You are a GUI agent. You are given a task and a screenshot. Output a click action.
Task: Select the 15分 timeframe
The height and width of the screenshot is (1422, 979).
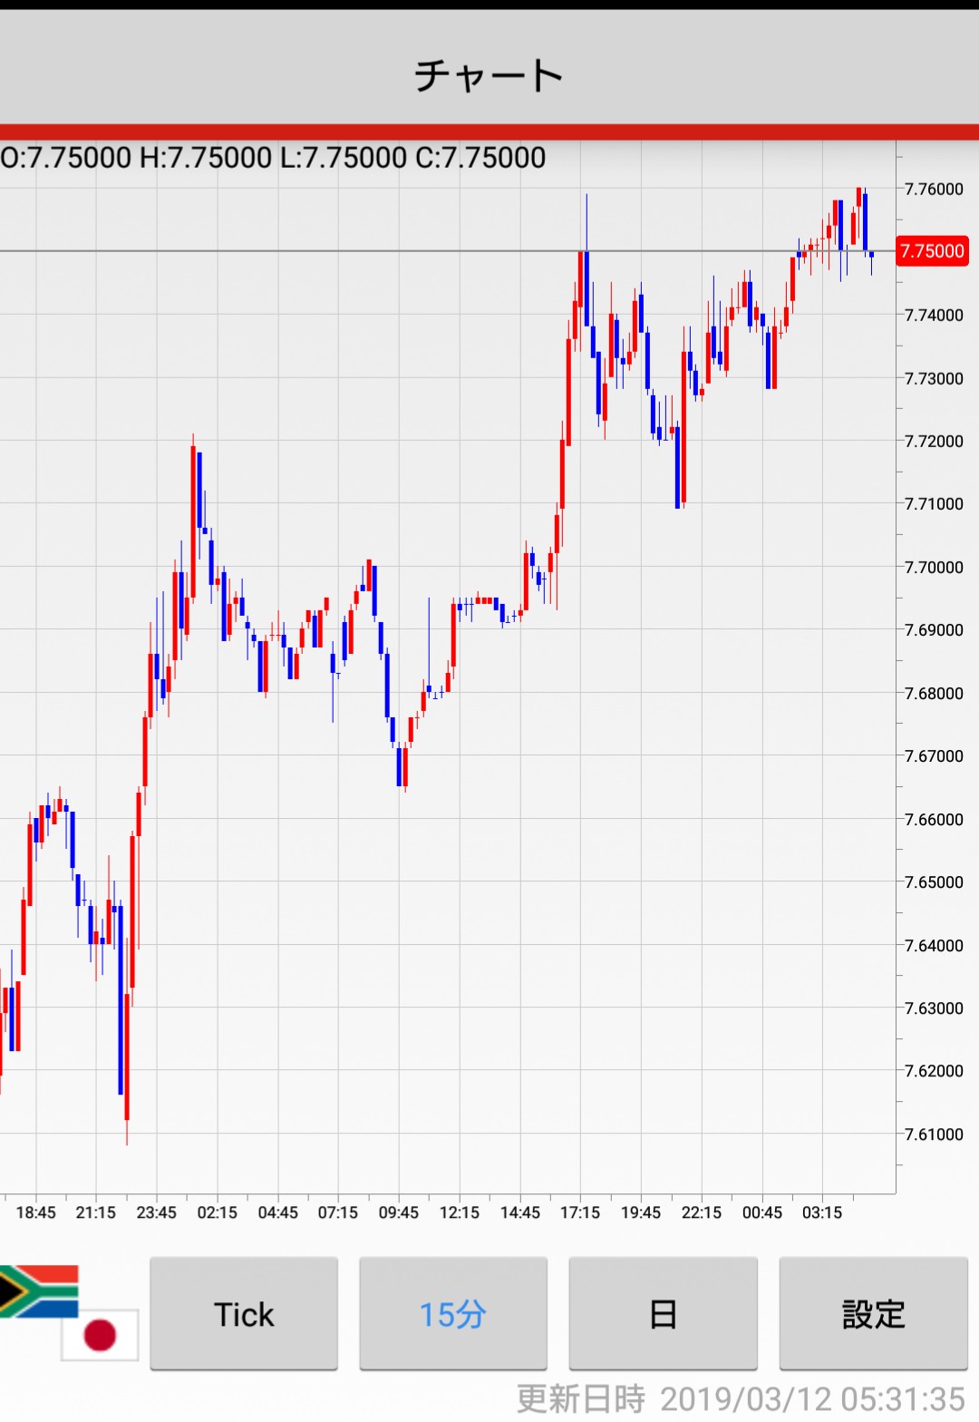pos(453,1313)
